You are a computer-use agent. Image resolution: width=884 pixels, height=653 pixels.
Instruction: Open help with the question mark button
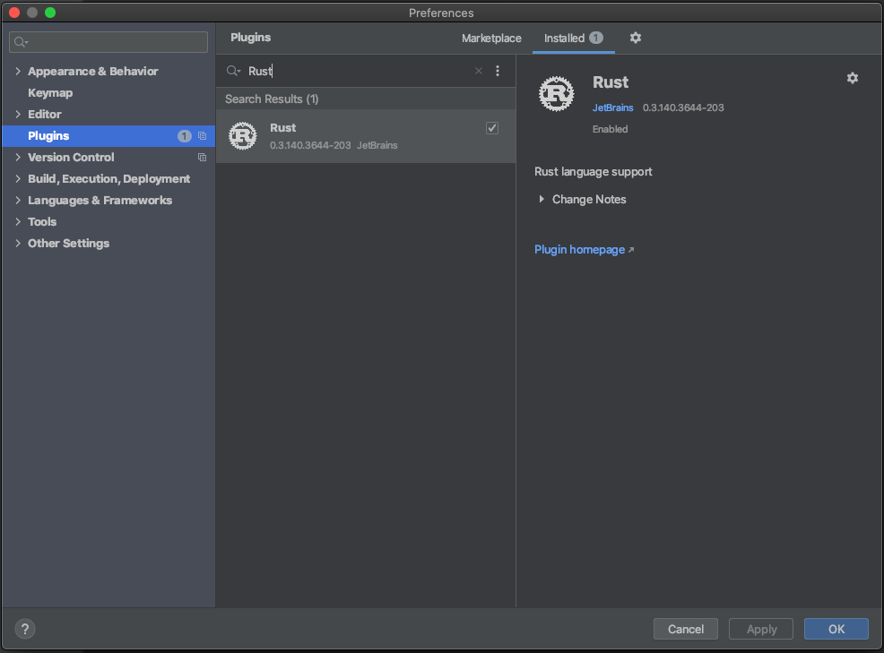25,629
